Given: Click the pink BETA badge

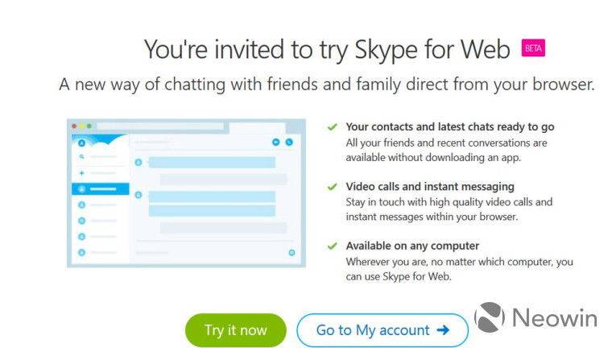Looking at the screenshot, I should 533,48.
